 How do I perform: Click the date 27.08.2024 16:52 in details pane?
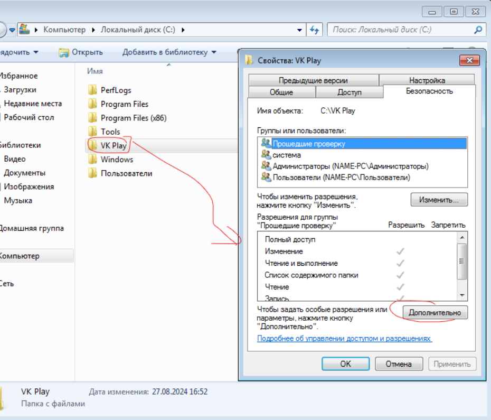point(180,392)
